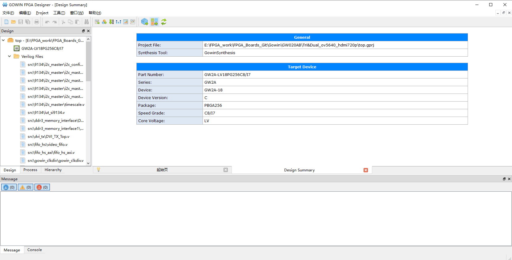Open the Project menu
The width and height of the screenshot is (512, 260).
click(42, 13)
